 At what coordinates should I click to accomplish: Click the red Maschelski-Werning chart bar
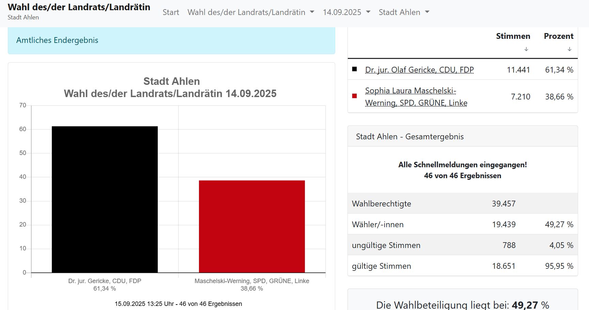(252, 226)
